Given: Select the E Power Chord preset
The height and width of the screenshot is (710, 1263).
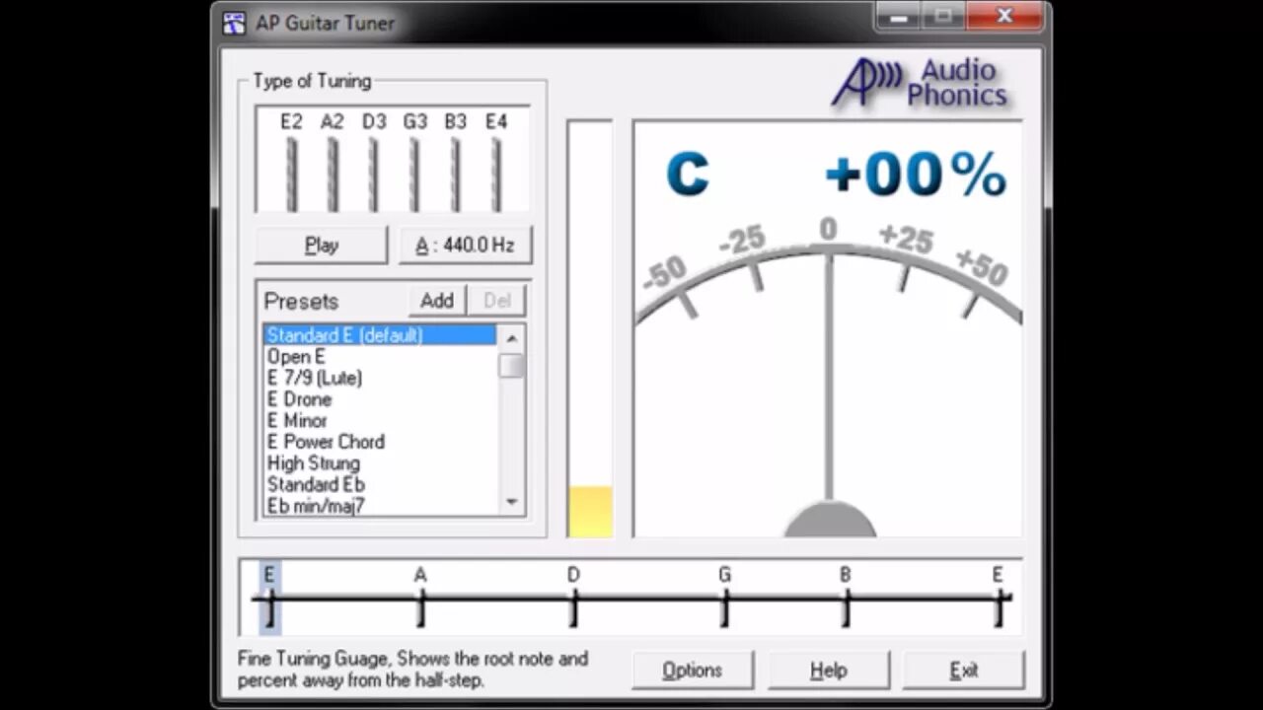Looking at the screenshot, I should tap(381, 442).
